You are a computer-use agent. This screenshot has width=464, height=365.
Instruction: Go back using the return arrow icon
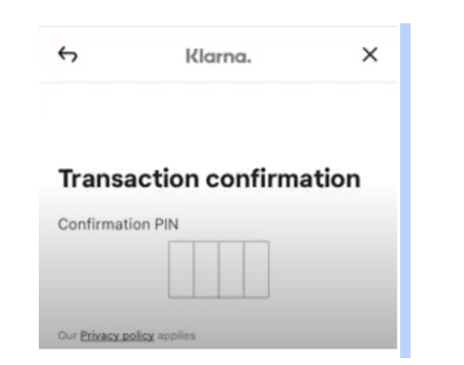click(68, 54)
